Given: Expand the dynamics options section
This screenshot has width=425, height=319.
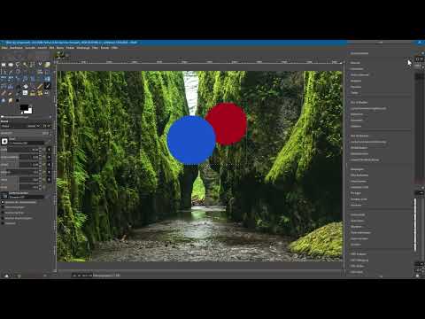Looking at the screenshot, I should point(3,202).
